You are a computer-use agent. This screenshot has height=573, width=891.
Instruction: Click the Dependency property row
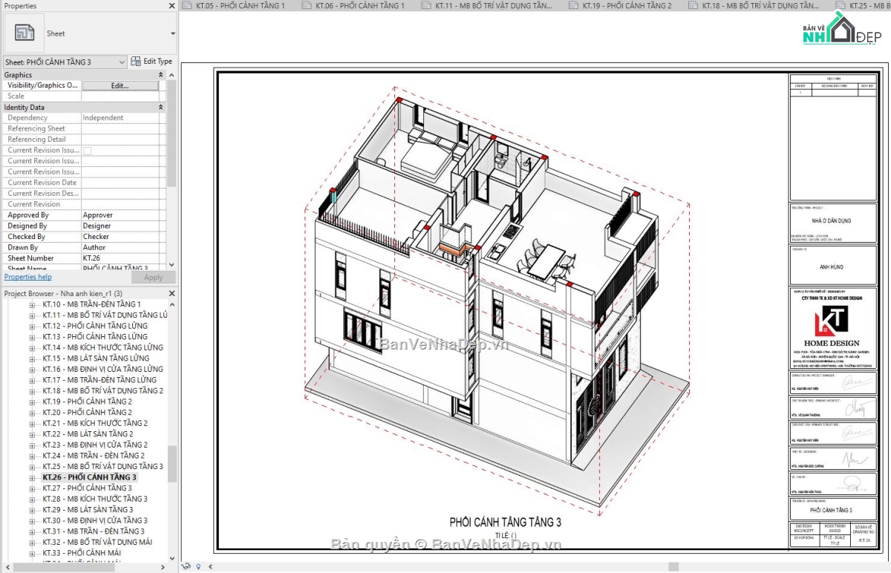[x=85, y=118]
